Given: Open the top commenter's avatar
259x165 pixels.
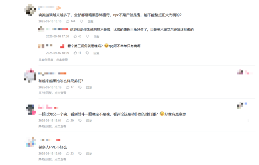Looking at the screenshot, I should click(30, 10).
